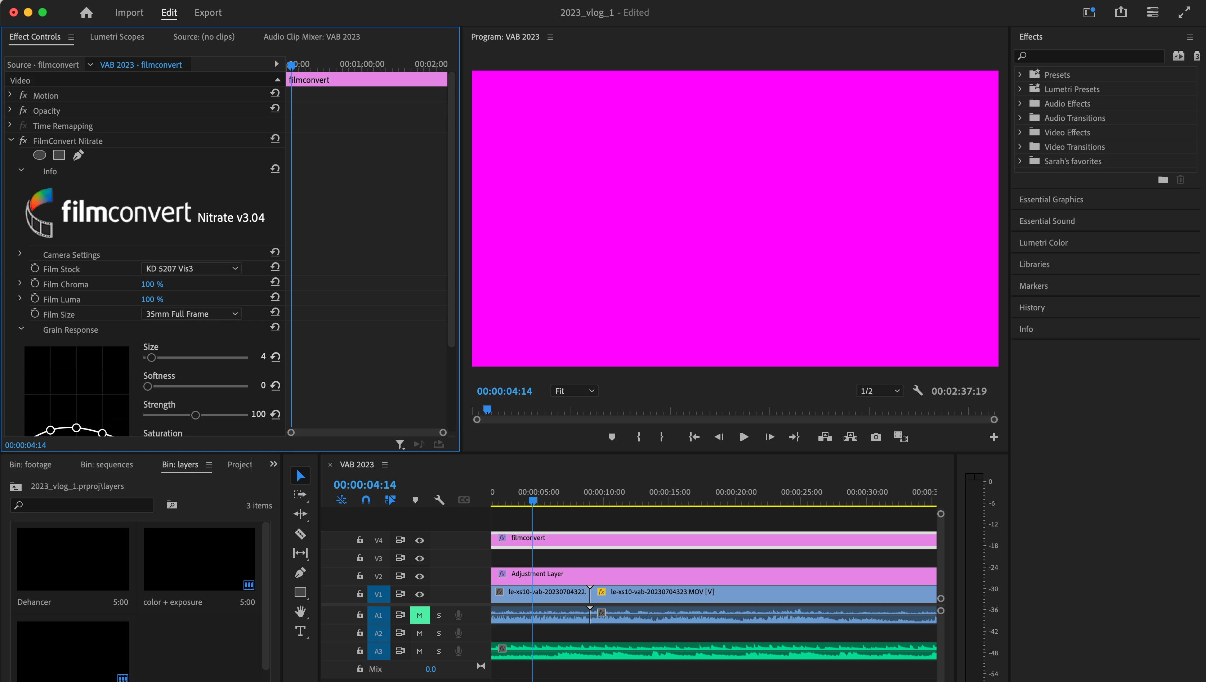Create an ellipse mask for FilmConvert Nitrate
The image size is (1206, 682).
click(x=39, y=155)
